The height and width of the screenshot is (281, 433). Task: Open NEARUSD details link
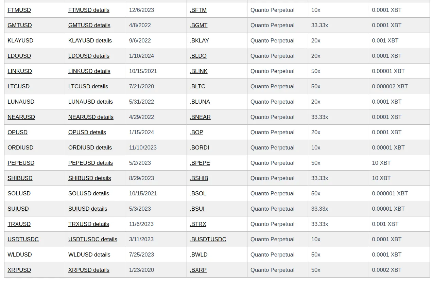91,117
